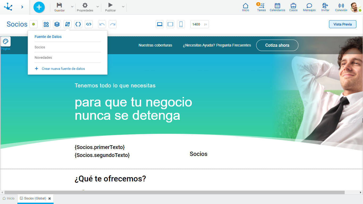Click the redo arrow
This screenshot has width=363, height=204.
pos(113,24)
